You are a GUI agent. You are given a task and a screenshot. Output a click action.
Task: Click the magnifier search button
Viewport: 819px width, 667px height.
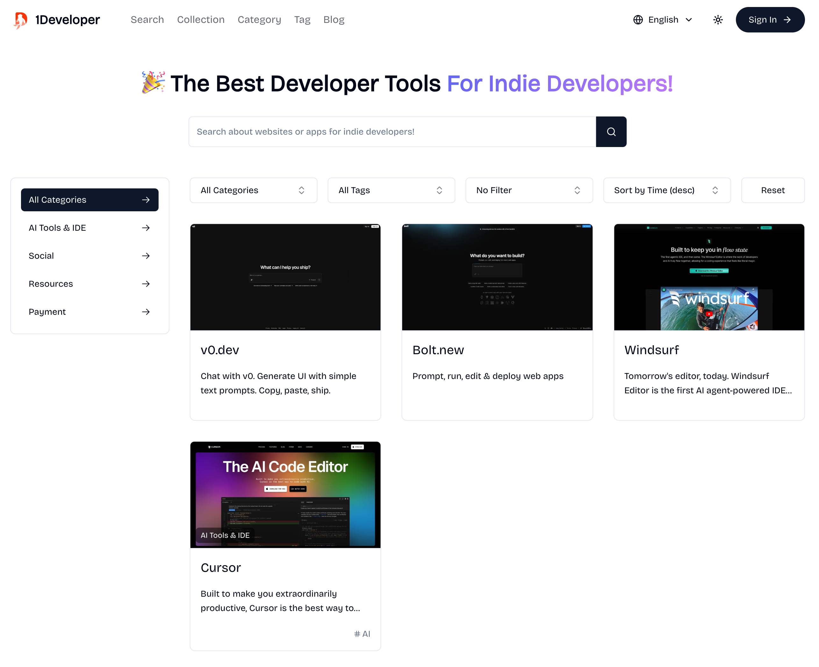coord(611,132)
